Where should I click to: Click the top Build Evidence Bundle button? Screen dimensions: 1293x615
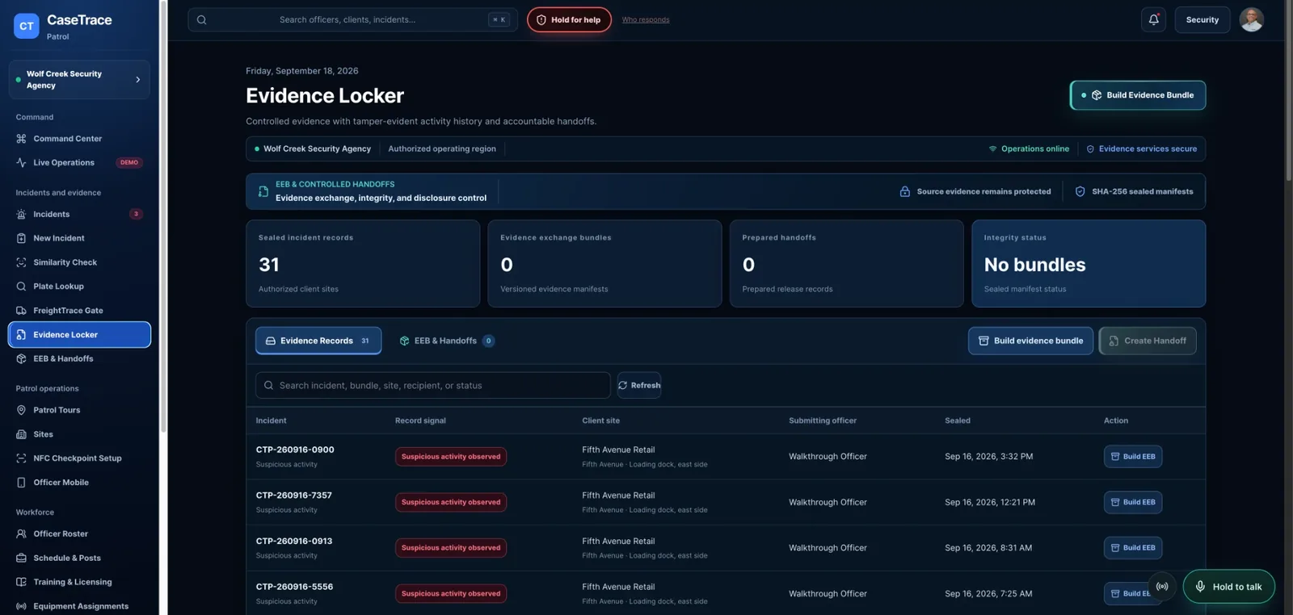click(x=1138, y=95)
